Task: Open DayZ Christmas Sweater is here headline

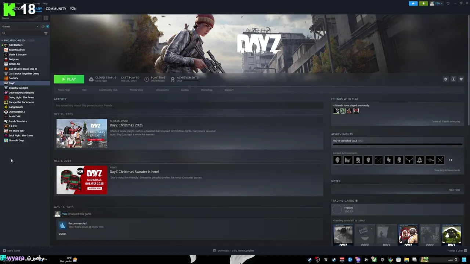Action: click(134, 172)
